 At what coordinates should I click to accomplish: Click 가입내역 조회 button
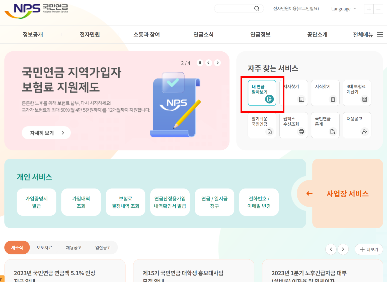pos(81,202)
